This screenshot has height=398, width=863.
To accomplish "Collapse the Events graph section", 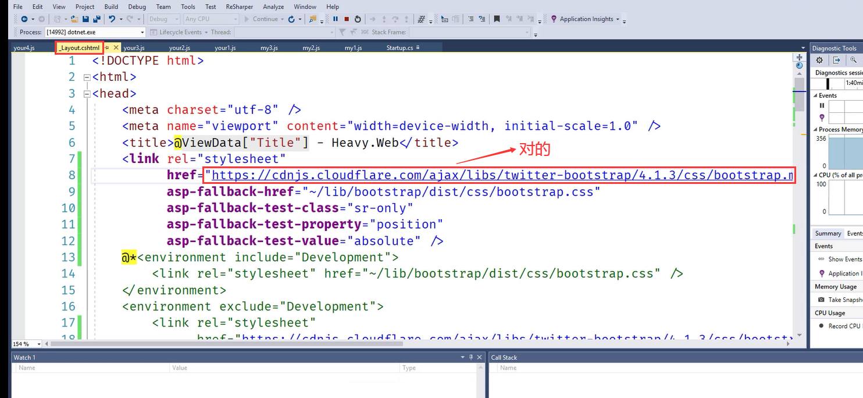I will (x=815, y=95).
